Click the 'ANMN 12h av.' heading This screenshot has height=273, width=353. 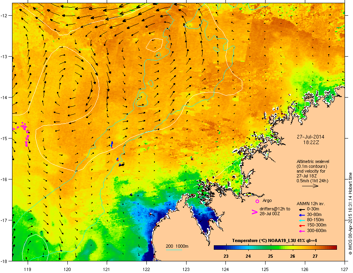[310, 204]
